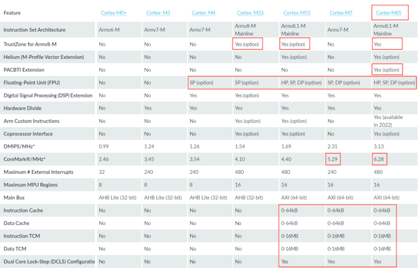Screen dimensions: 418x268
Task: Open the Cortex-M4 link
Action: [x=203, y=12]
